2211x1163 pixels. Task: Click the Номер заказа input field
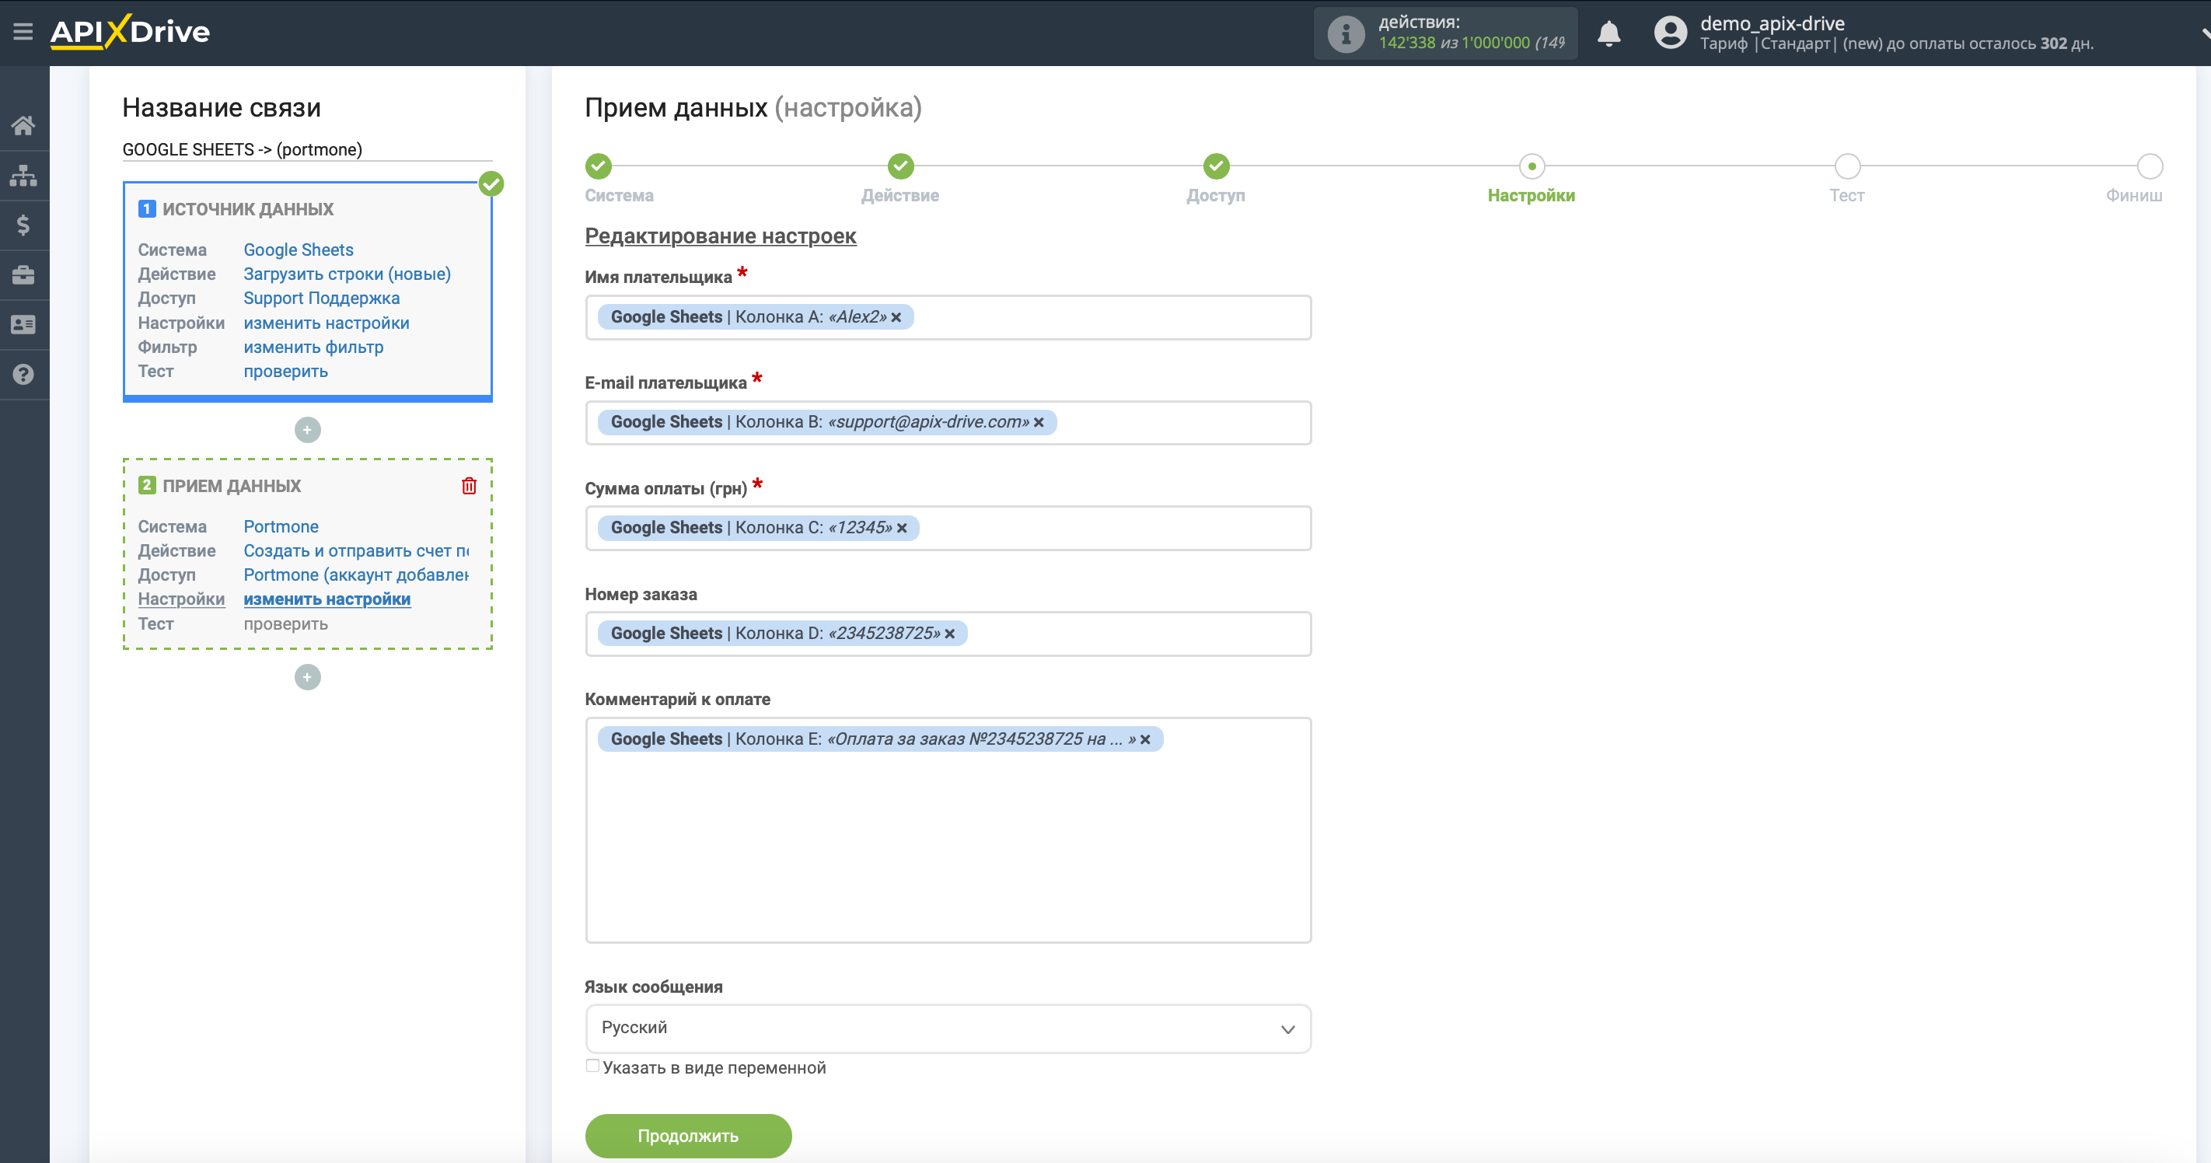948,634
